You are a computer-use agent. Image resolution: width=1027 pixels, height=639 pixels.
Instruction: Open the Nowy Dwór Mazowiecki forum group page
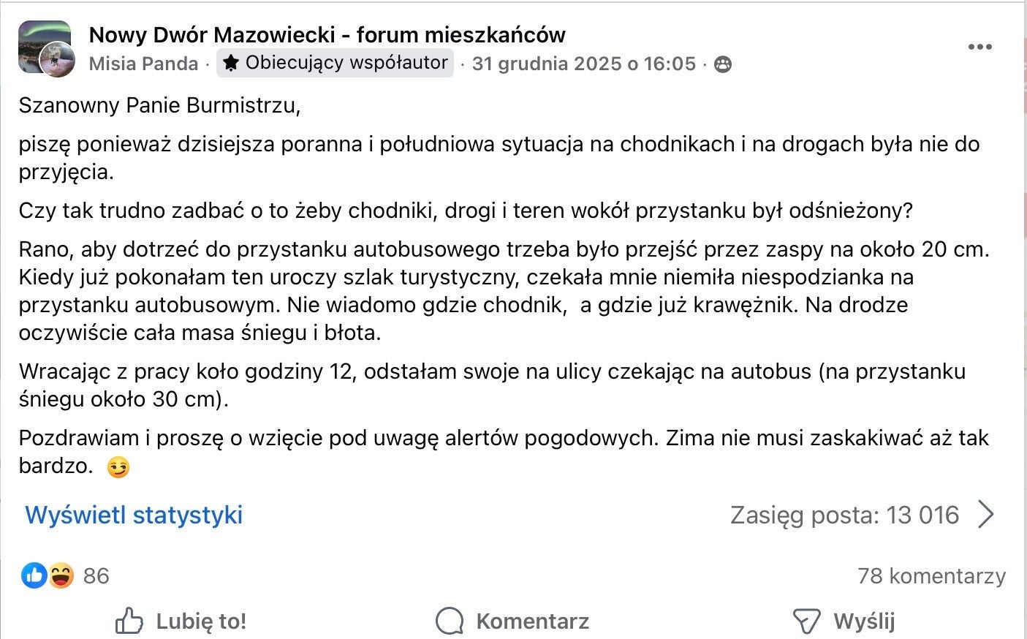[327, 34]
